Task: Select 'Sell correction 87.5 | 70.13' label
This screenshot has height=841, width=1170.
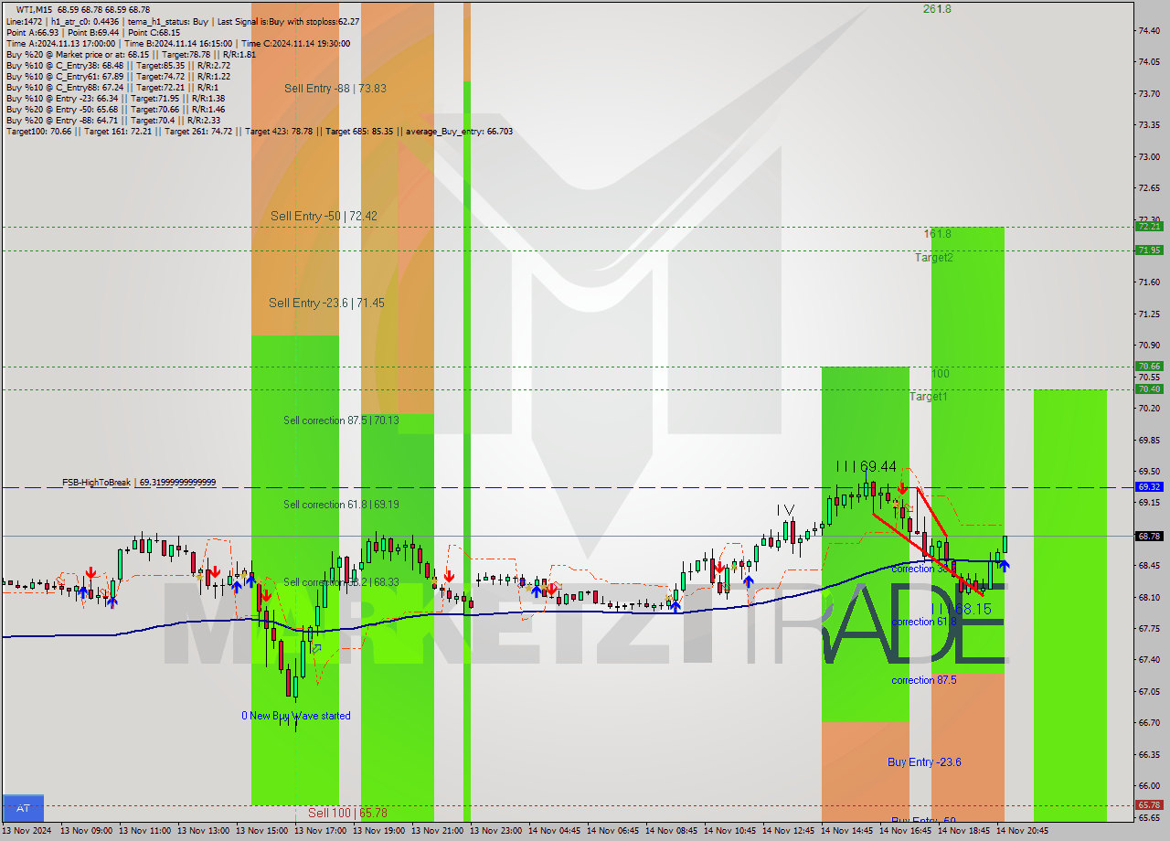Action: 341,420
